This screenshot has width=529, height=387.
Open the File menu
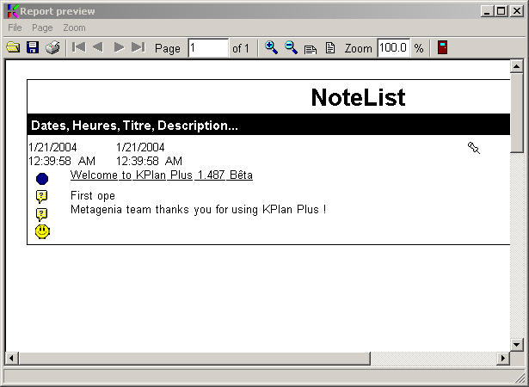15,28
